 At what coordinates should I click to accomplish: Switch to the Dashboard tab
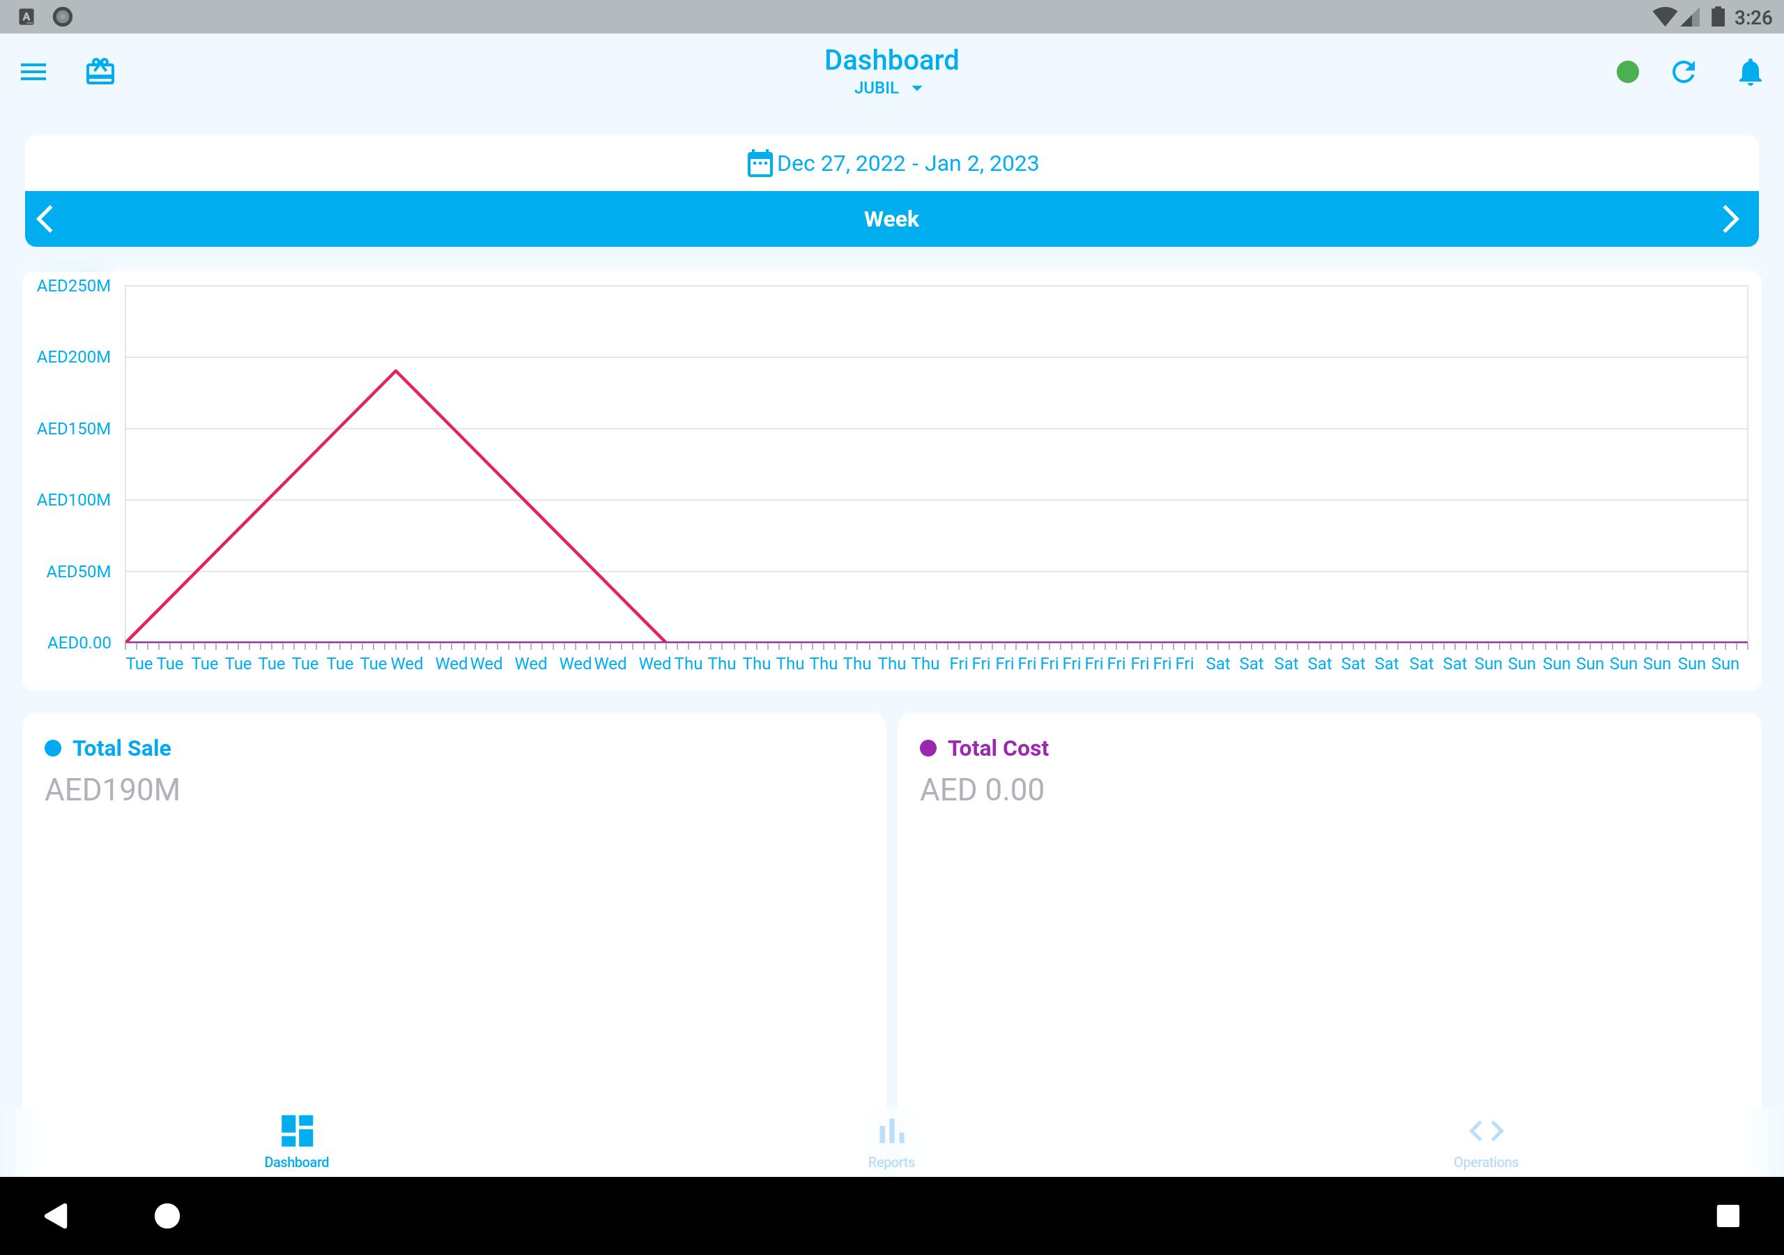pos(297,1141)
